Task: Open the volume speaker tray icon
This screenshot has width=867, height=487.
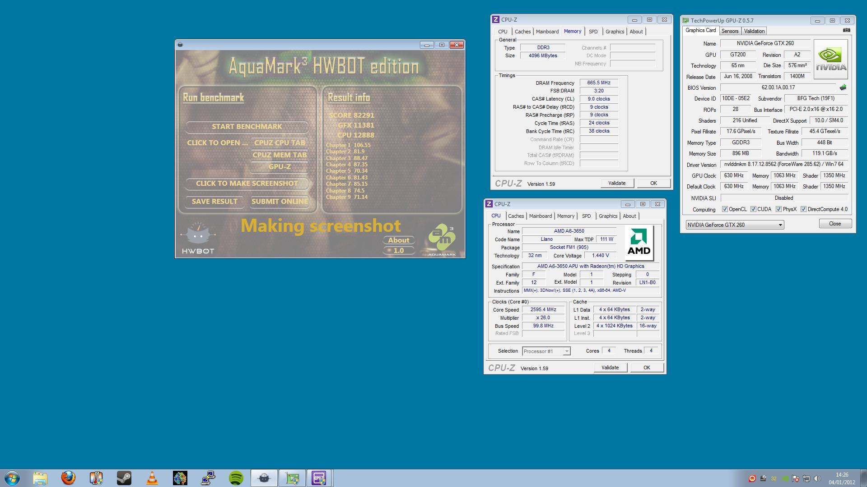Action: point(817,478)
